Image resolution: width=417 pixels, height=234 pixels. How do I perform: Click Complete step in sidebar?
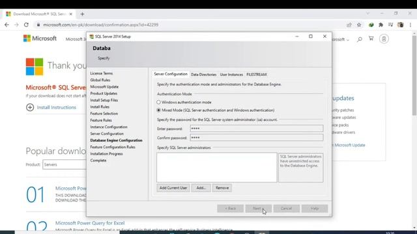tap(98, 161)
